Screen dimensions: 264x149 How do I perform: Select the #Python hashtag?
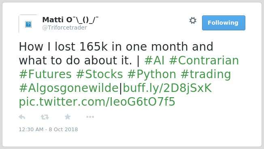(152, 75)
